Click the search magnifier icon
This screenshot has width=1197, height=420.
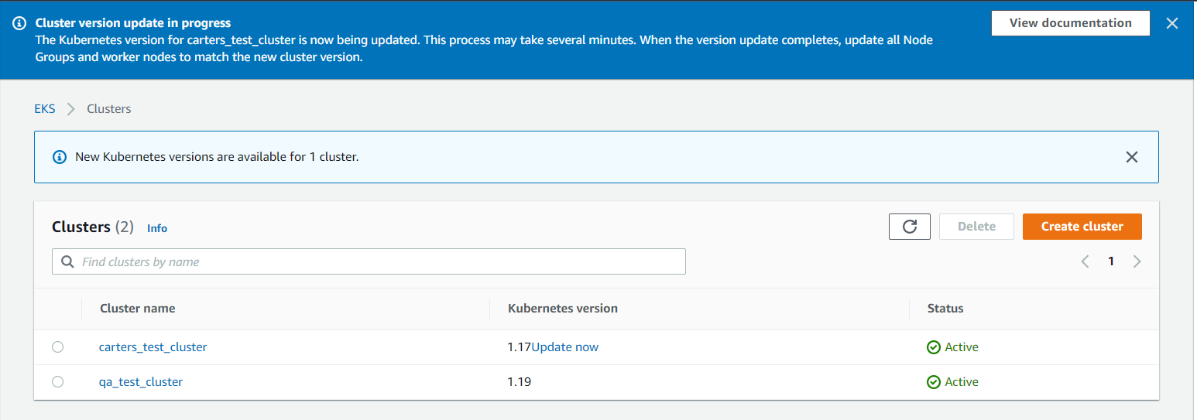[67, 261]
